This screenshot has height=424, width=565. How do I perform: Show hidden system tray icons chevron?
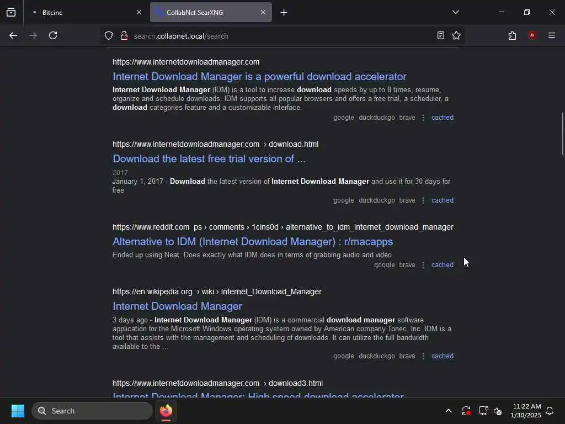click(x=449, y=411)
